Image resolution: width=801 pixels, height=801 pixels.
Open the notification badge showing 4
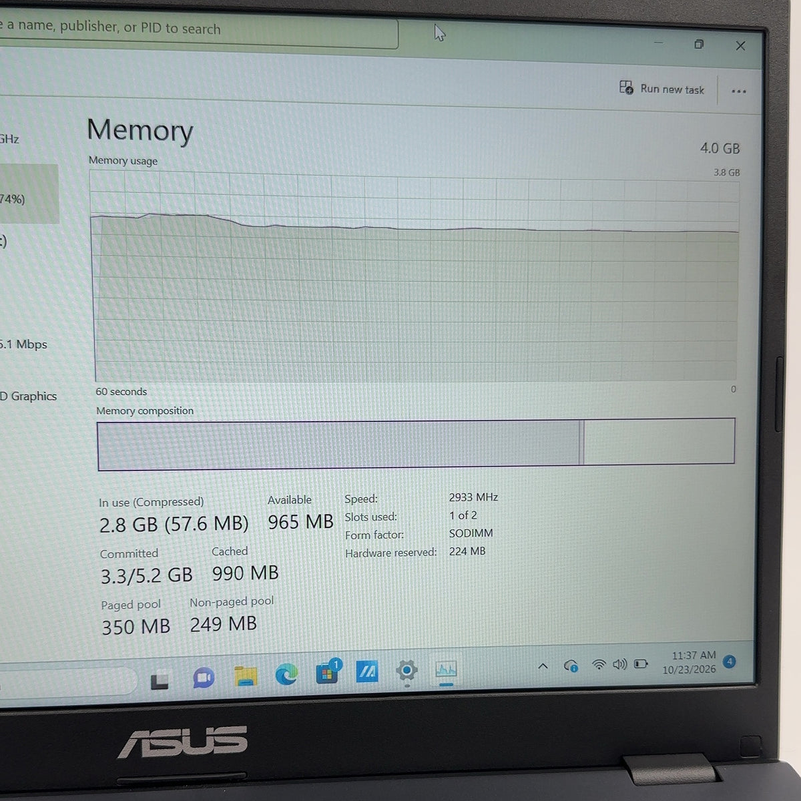730,661
